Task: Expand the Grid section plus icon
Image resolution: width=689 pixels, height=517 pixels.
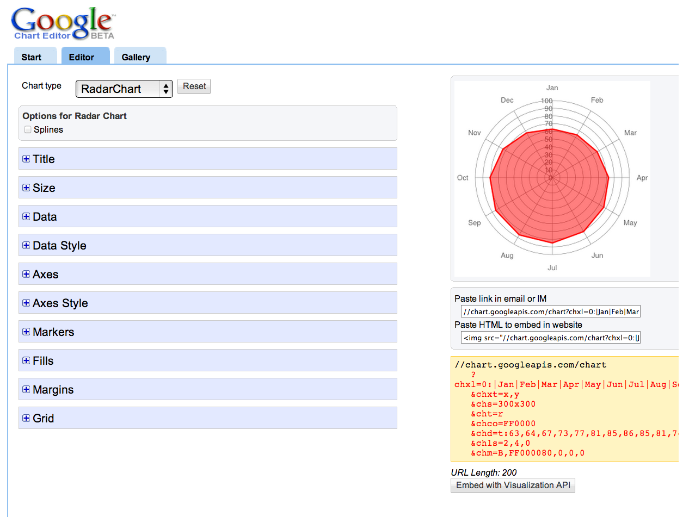Action: [26, 418]
